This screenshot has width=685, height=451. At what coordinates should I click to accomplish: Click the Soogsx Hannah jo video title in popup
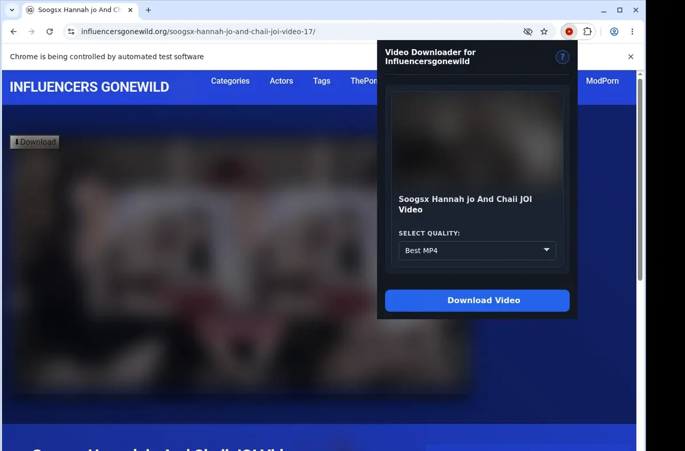tap(465, 204)
